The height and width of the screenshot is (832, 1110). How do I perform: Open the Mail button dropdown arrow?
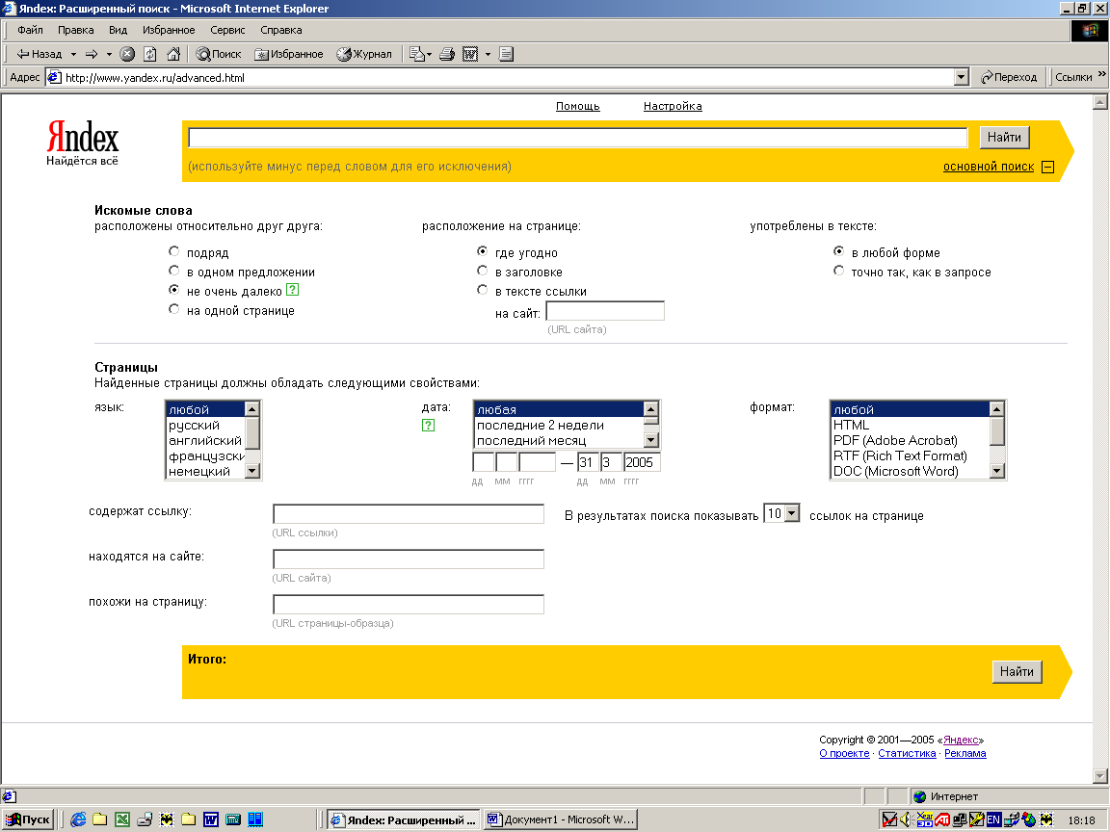tap(429, 54)
